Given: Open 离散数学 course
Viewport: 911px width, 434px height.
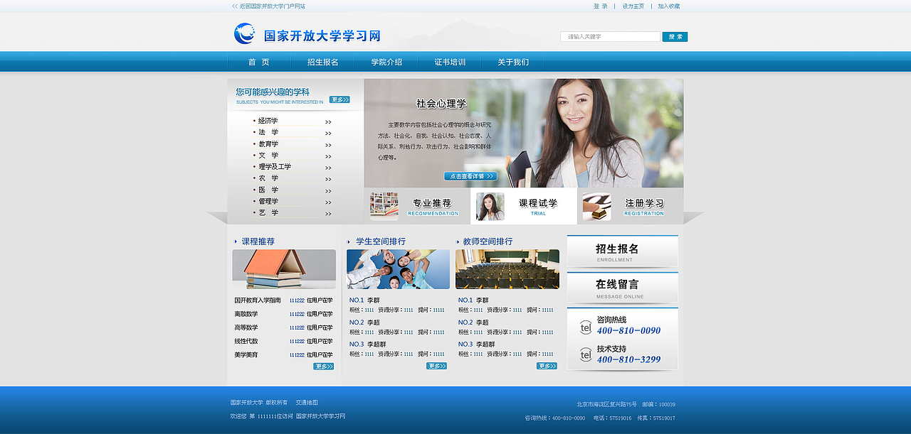Looking at the screenshot, I should (246, 314).
